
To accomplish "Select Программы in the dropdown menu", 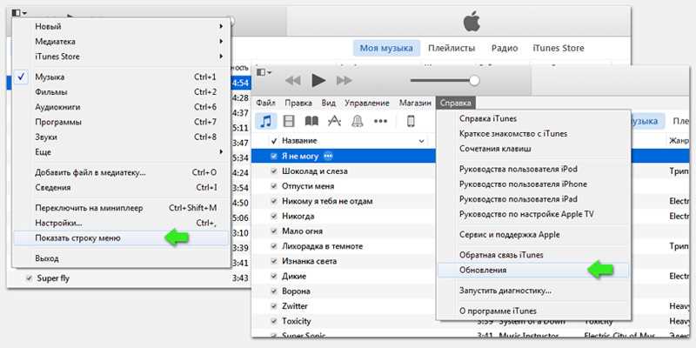I will [x=122, y=122].
